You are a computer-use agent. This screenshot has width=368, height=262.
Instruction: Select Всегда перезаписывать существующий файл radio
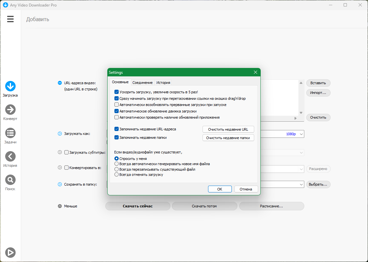(116, 169)
